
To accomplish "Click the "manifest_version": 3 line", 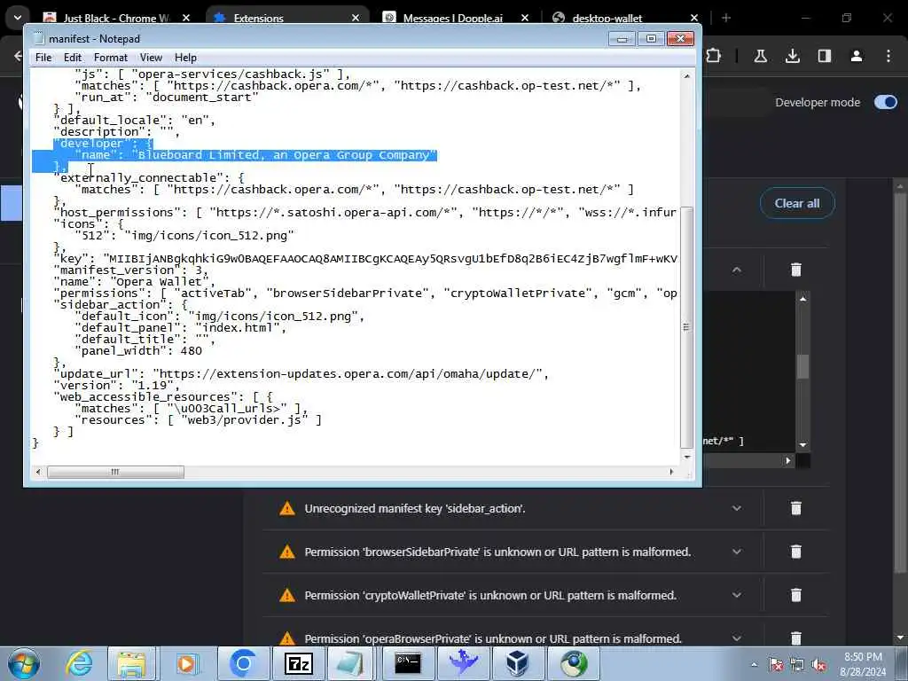I will click(x=130, y=270).
